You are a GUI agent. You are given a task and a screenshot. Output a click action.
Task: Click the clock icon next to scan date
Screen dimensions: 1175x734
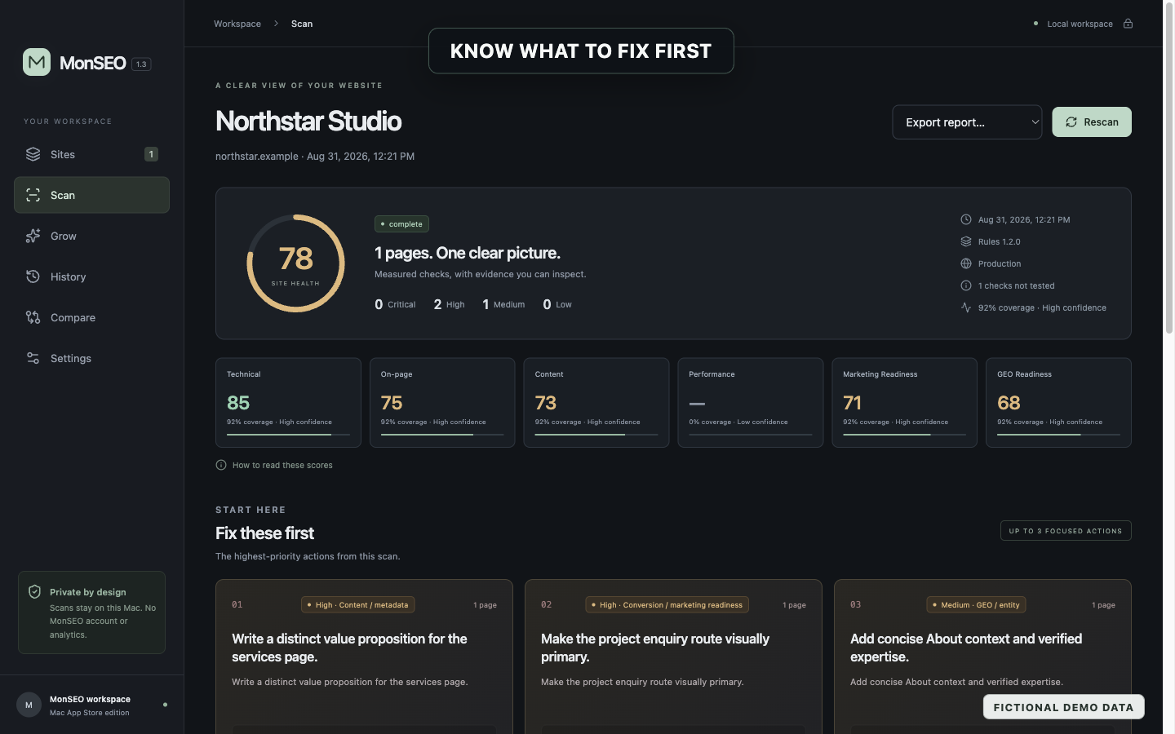966,219
